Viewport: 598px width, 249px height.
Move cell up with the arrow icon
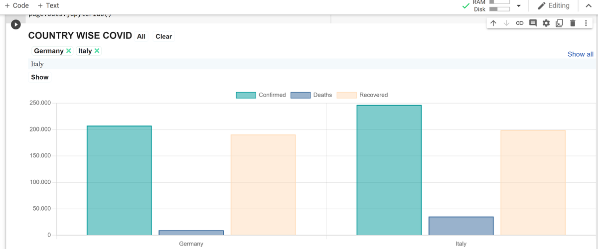[493, 23]
